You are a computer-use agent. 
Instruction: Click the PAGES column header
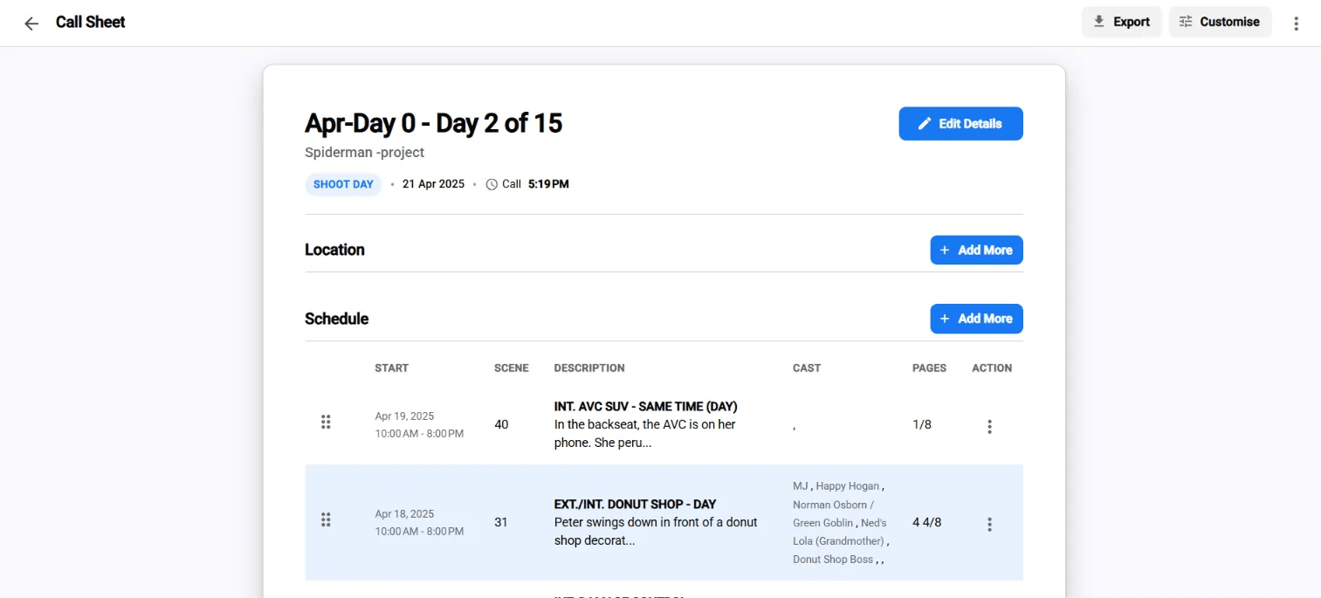[929, 368]
